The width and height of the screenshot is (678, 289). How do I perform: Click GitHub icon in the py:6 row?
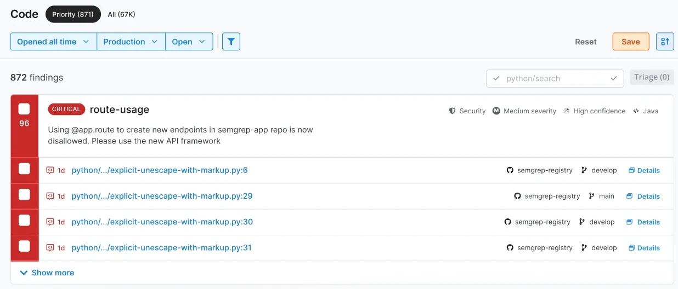[510, 170]
